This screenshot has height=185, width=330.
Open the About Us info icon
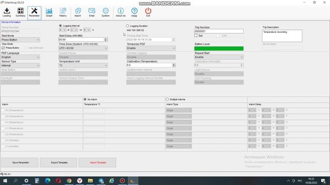pyautogui.click(x=121, y=12)
